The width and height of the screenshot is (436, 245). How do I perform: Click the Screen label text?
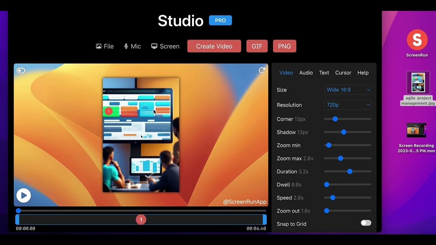pyautogui.click(x=170, y=46)
